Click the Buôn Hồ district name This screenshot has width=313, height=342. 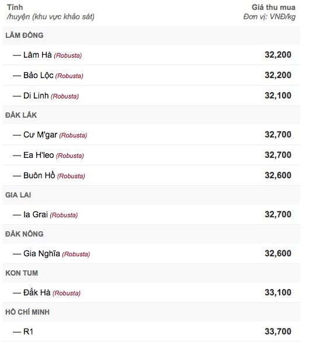pos(39,175)
